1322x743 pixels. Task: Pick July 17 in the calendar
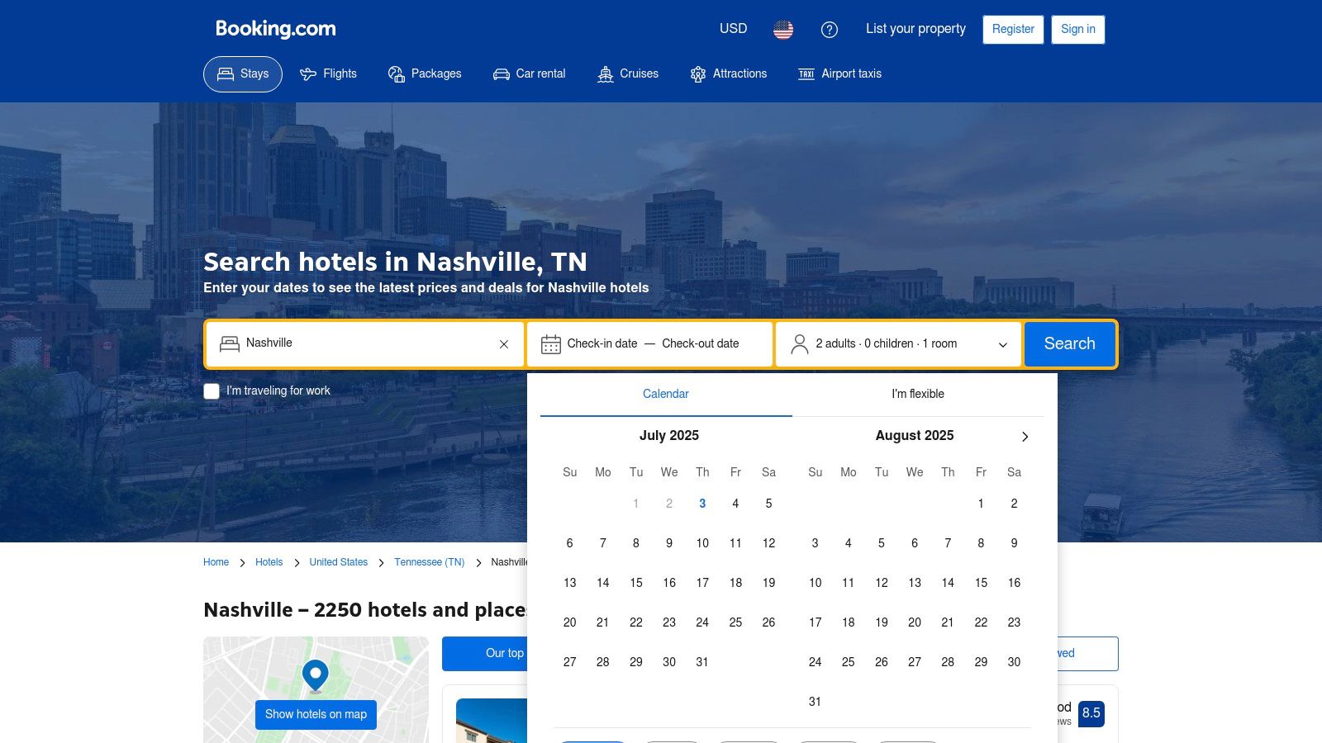coord(702,583)
